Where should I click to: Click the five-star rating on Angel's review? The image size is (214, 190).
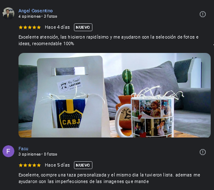pyautogui.click(x=30, y=27)
